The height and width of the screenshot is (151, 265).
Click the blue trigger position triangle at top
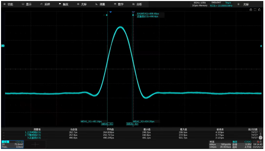pos(111,12)
